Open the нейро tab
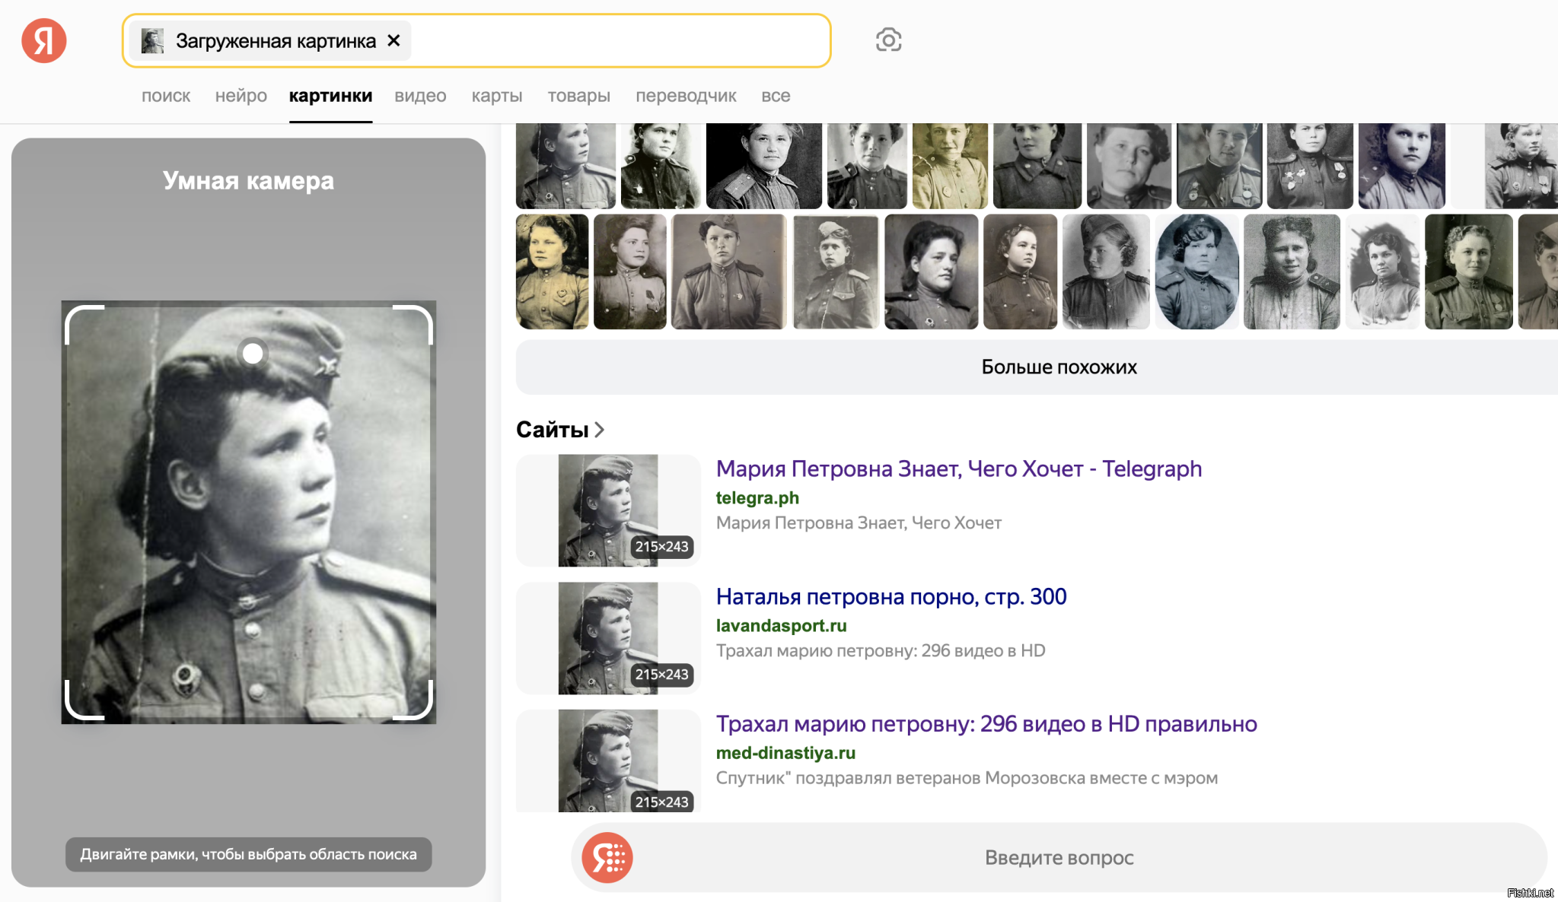The width and height of the screenshot is (1558, 902). point(241,96)
